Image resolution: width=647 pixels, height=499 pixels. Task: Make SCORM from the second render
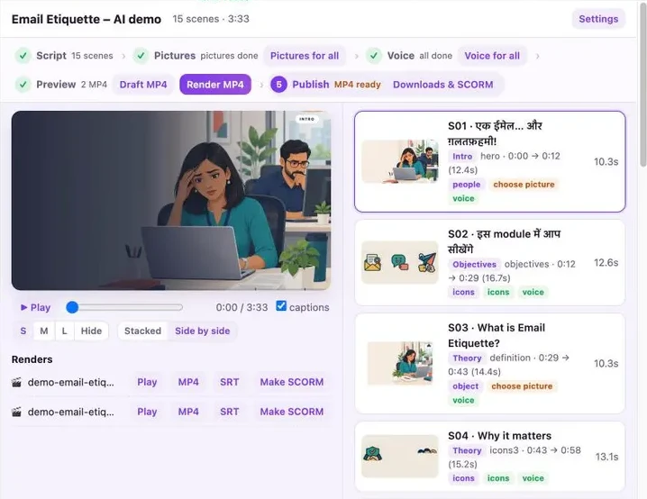tap(292, 412)
